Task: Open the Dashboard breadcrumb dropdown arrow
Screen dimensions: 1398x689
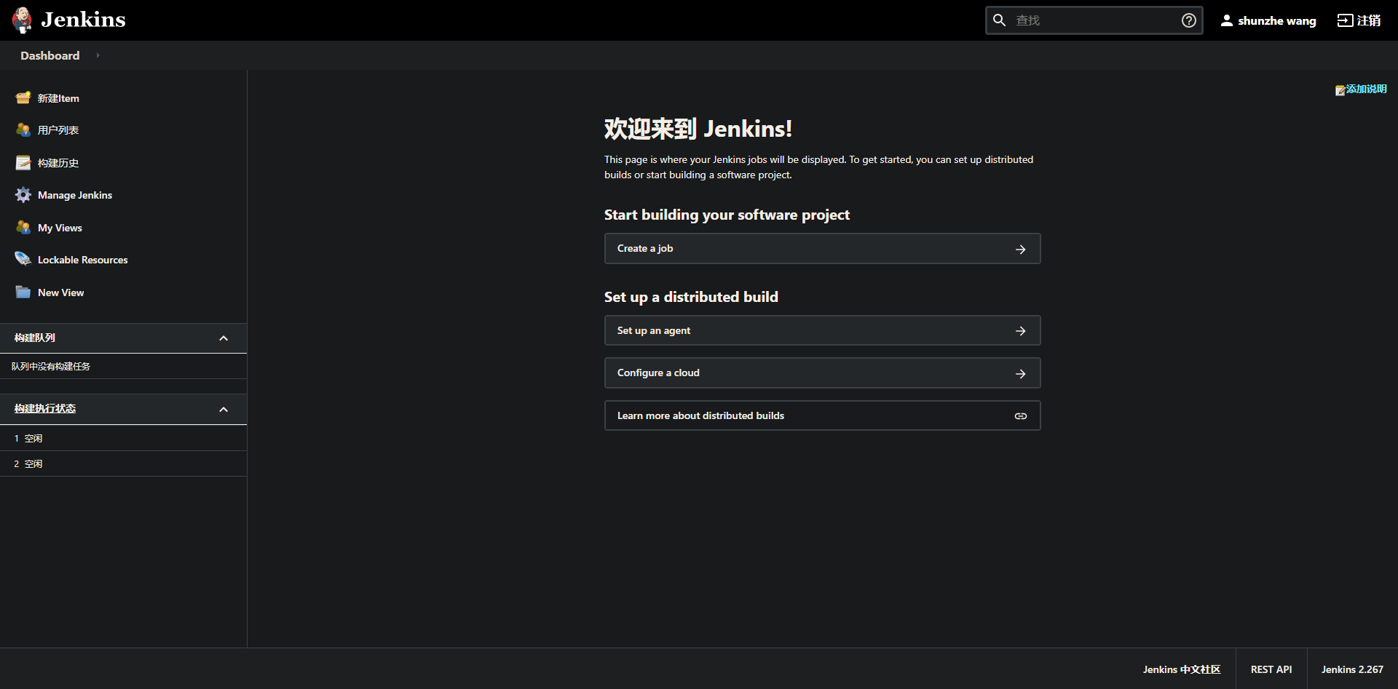Action: pos(98,55)
